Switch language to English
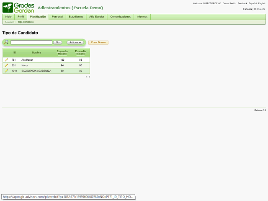268x201 pixels. click(262, 3)
